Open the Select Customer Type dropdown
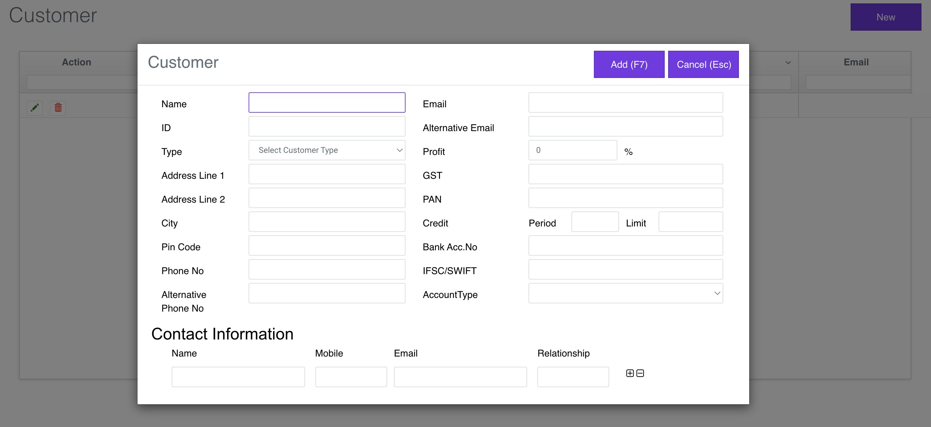 tap(326, 150)
